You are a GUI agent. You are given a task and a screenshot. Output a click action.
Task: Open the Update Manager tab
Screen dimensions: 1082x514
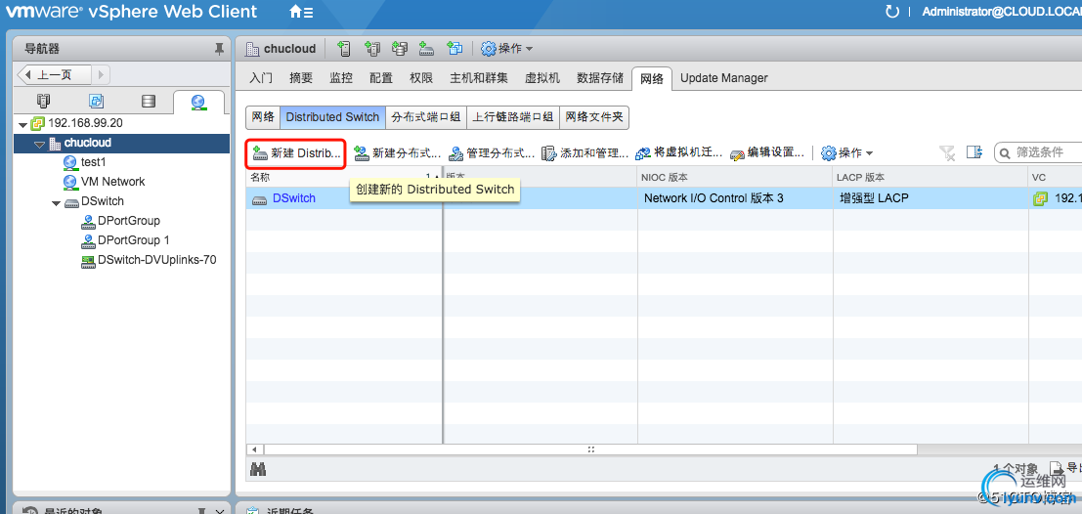tap(724, 78)
